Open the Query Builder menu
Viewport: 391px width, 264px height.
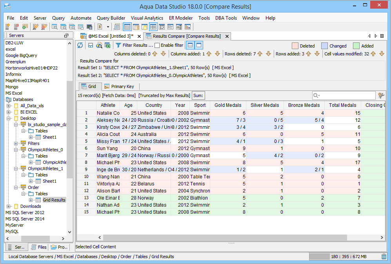pyautogui.click(x=111, y=18)
